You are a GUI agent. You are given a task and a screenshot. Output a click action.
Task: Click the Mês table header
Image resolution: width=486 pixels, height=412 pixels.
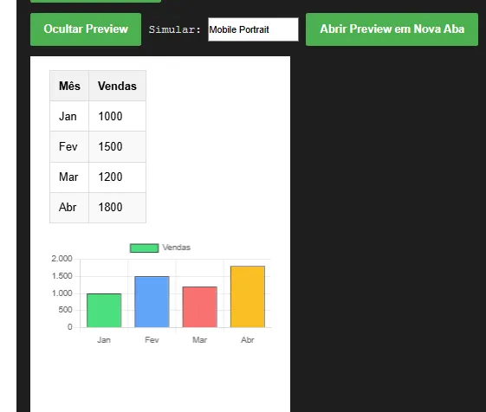point(69,86)
